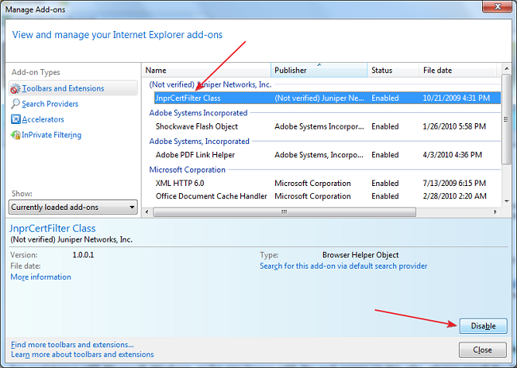Sort the list by the Name column
The image size is (517, 368).
point(207,70)
